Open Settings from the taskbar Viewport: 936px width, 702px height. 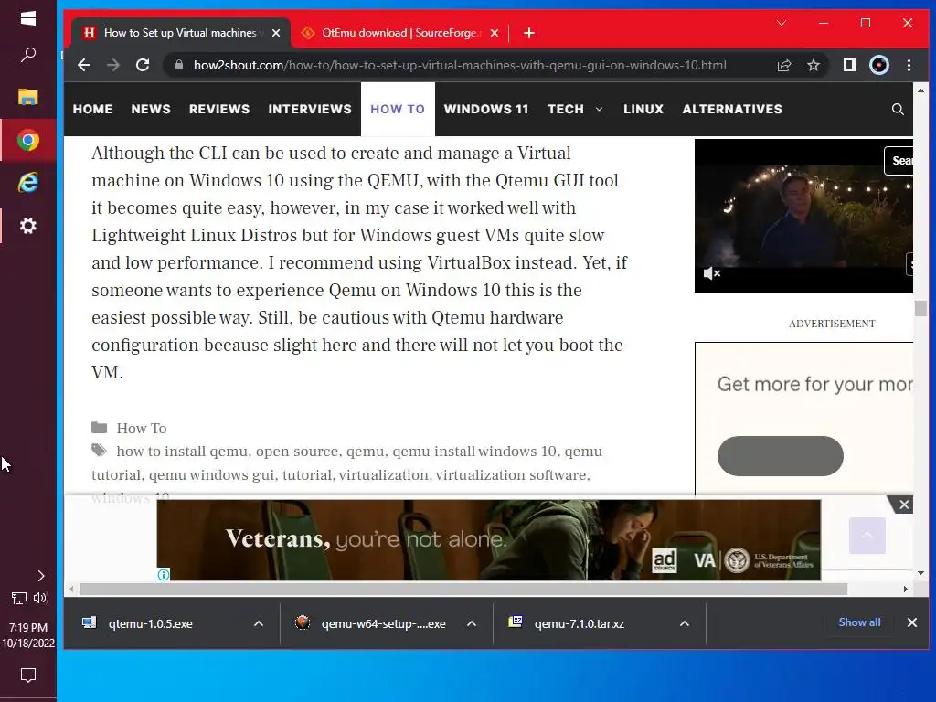tap(28, 226)
